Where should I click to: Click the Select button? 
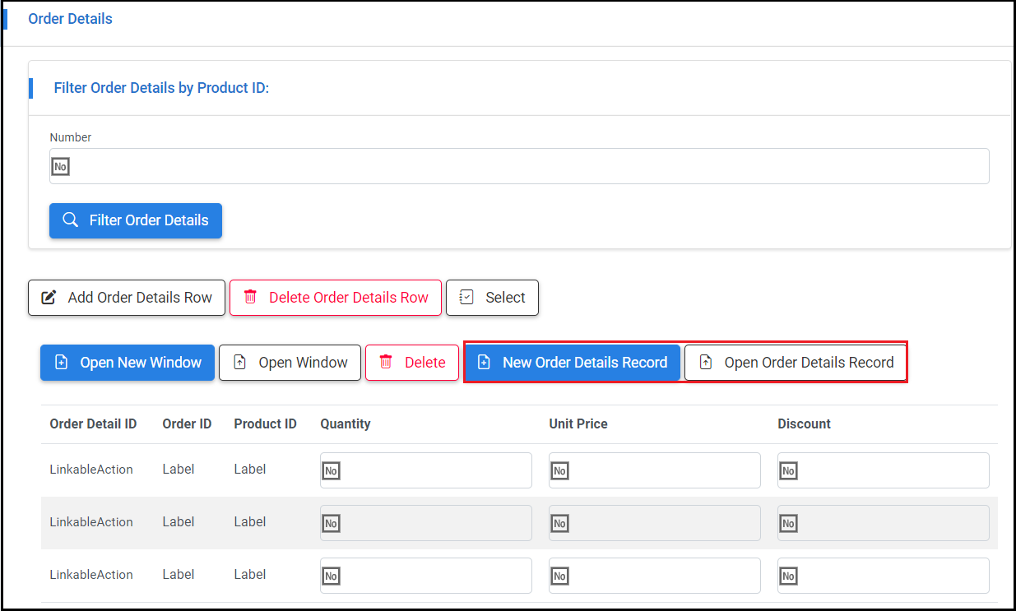tap(492, 298)
